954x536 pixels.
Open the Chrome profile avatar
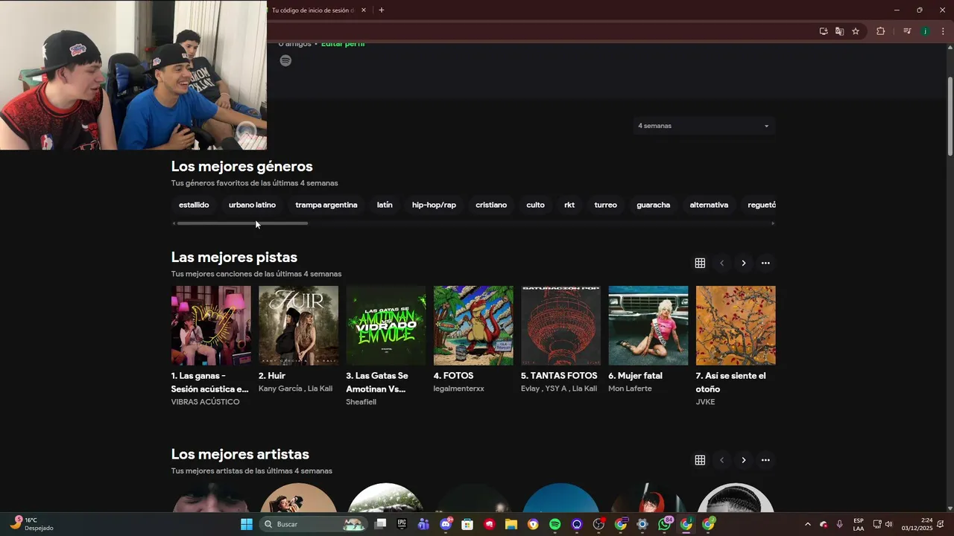click(925, 31)
